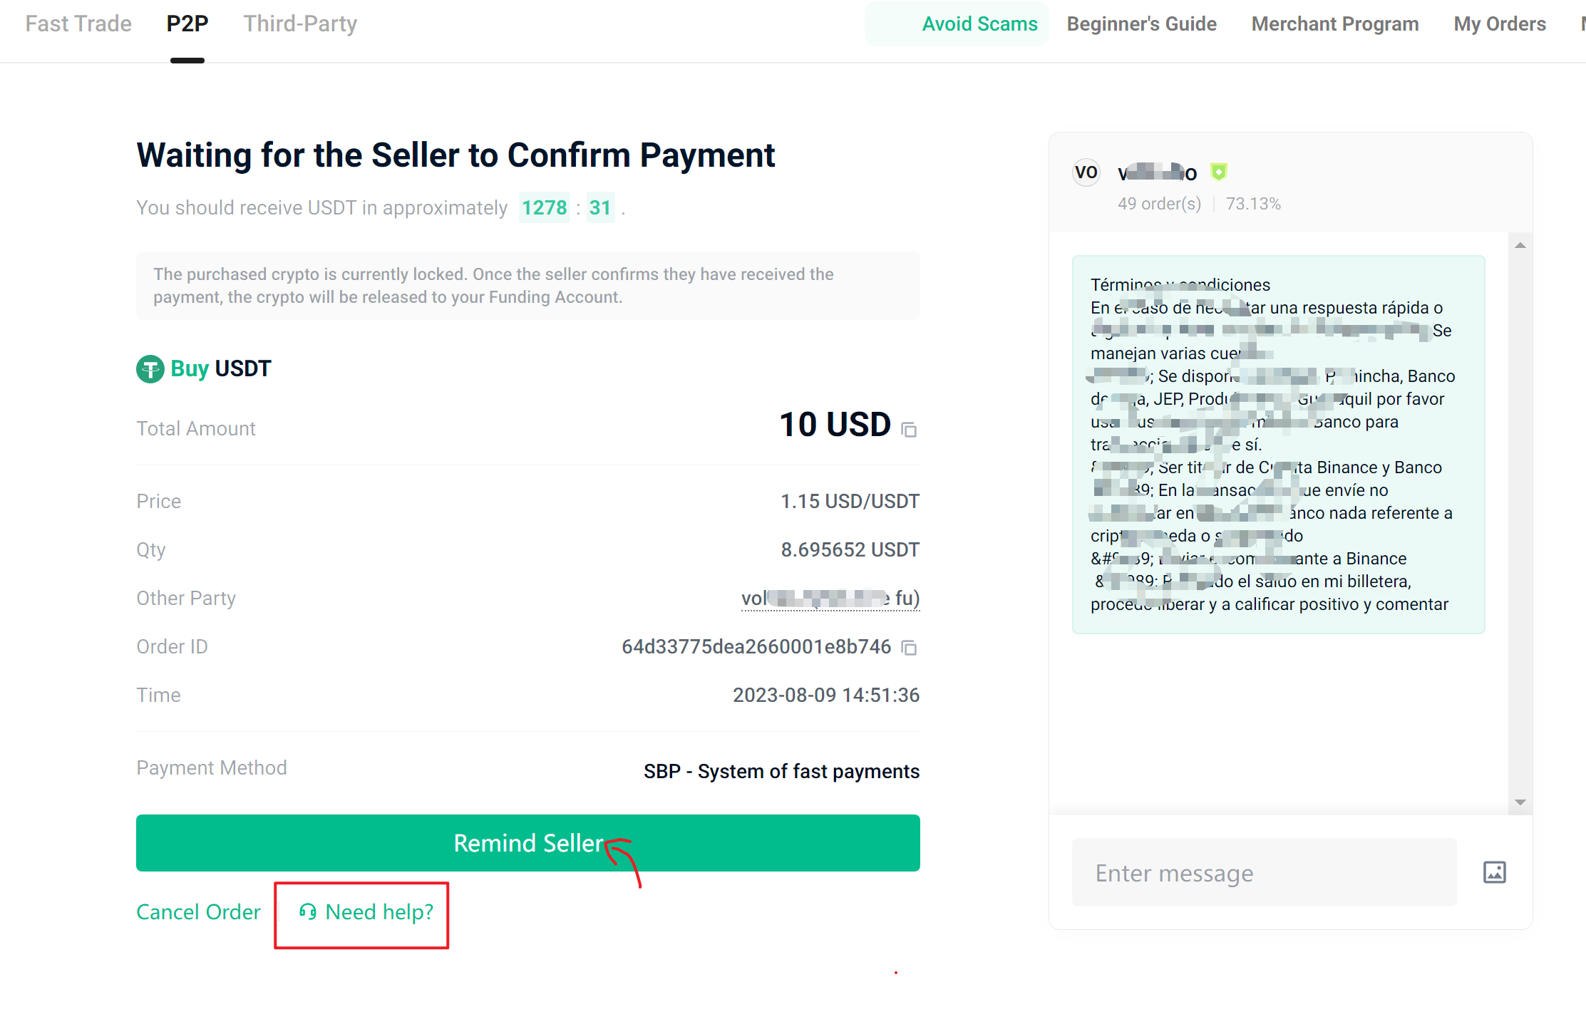
Task: Click the seller's VO avatar icon
Action: point(1086,172)
